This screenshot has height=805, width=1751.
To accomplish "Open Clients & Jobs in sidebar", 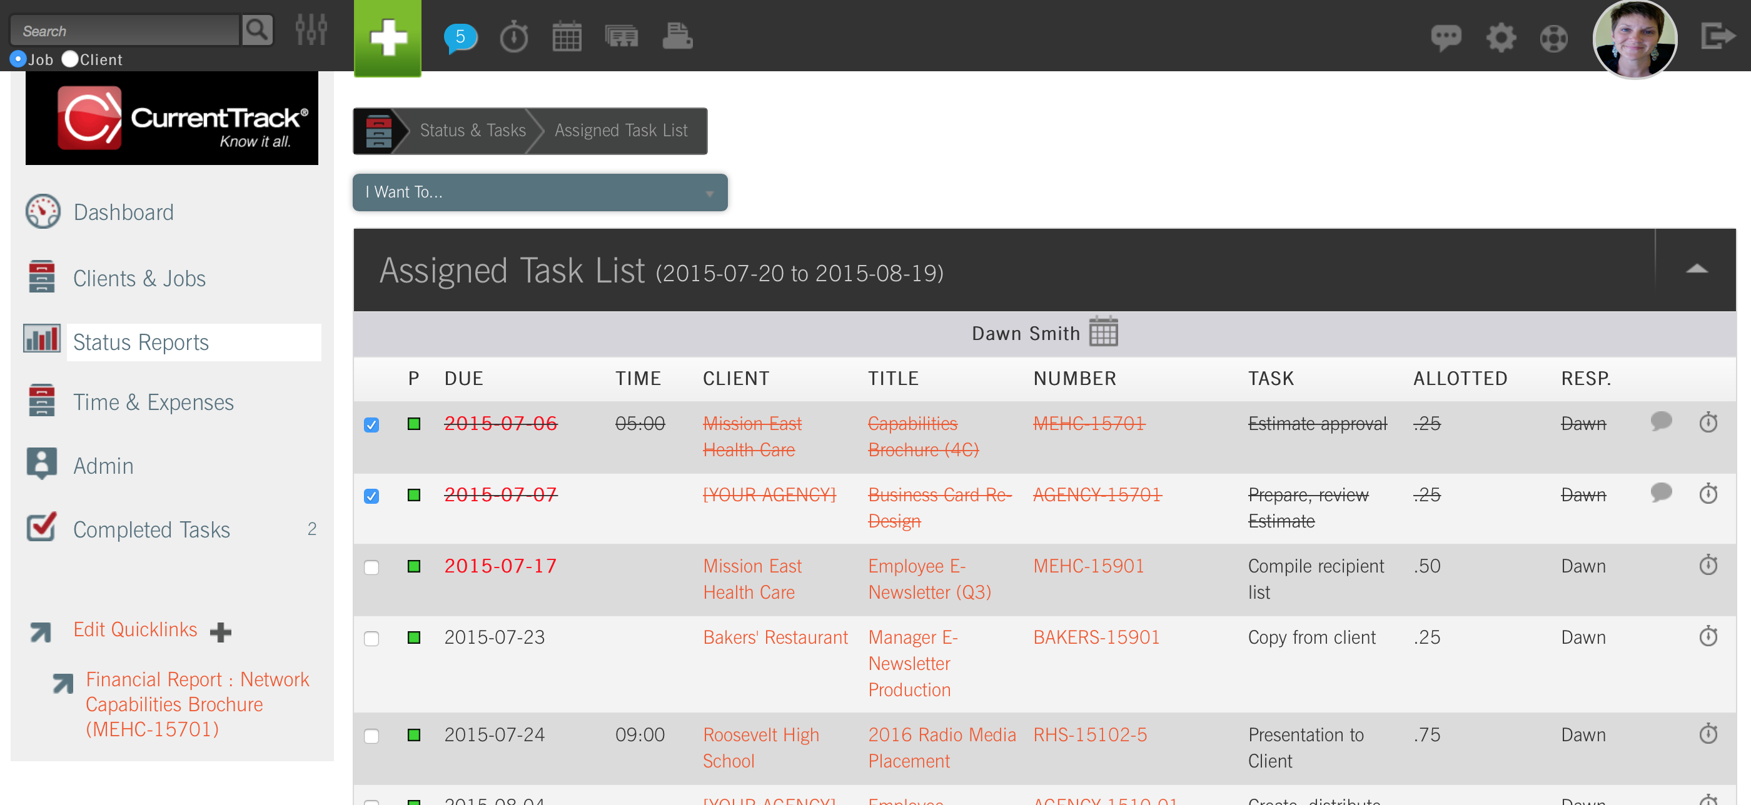I will pyautogui.click(x=139, y=278).
